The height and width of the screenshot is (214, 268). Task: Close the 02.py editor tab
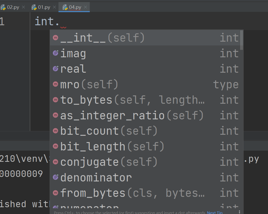coord(23,7)
